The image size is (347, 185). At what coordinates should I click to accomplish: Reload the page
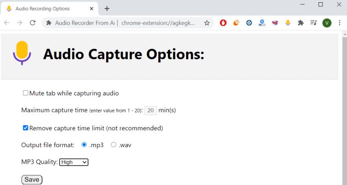[33, 23]
